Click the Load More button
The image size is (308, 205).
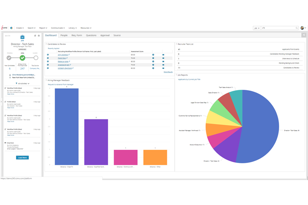click(22, 158)
